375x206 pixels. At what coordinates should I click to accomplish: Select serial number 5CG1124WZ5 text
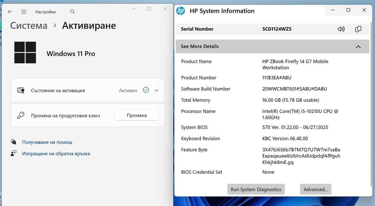pyautogui.click(x=277, y=29)
